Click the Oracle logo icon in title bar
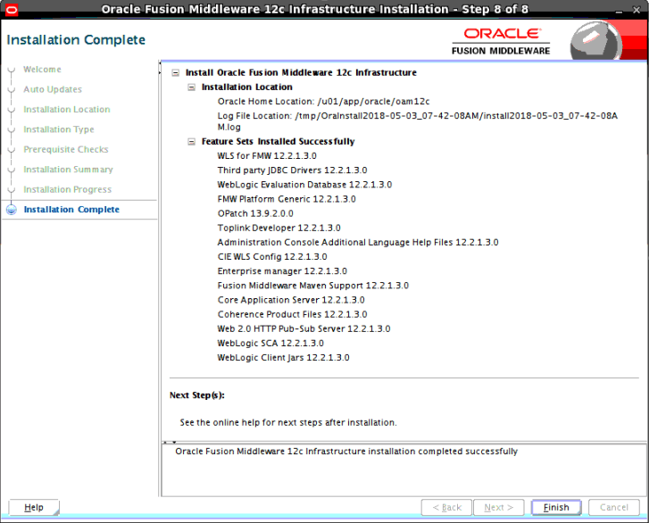 pyautogui.click(x=12, y=10)
